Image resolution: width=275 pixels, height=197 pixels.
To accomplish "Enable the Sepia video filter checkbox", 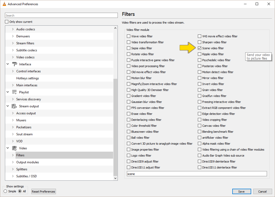I will (x=129, y=48).
